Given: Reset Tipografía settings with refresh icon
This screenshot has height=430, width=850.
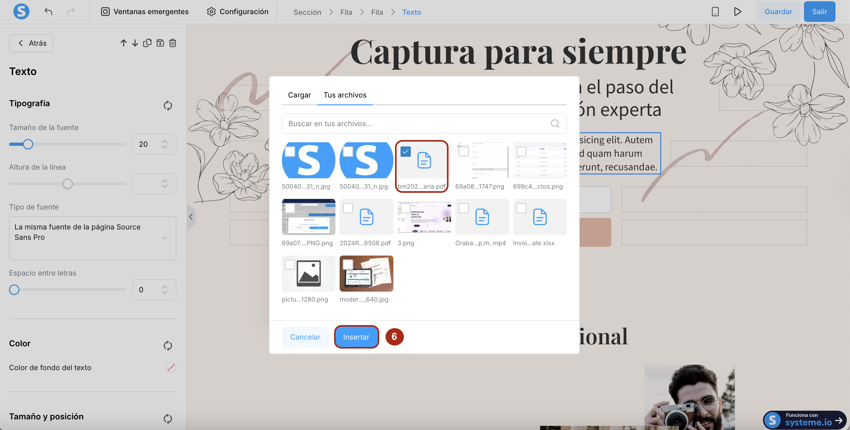Looking at the screenshot, I should coord(168,106).
